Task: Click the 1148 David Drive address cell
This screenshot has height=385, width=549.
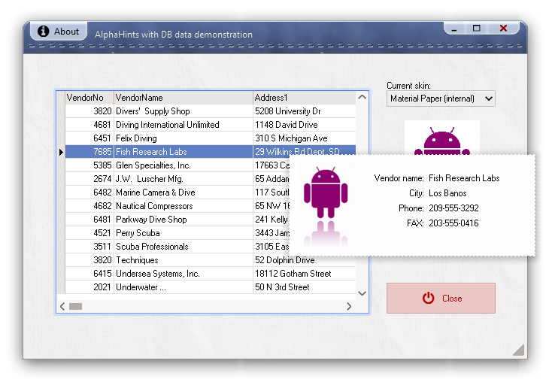Action: [x=305, y=125]
